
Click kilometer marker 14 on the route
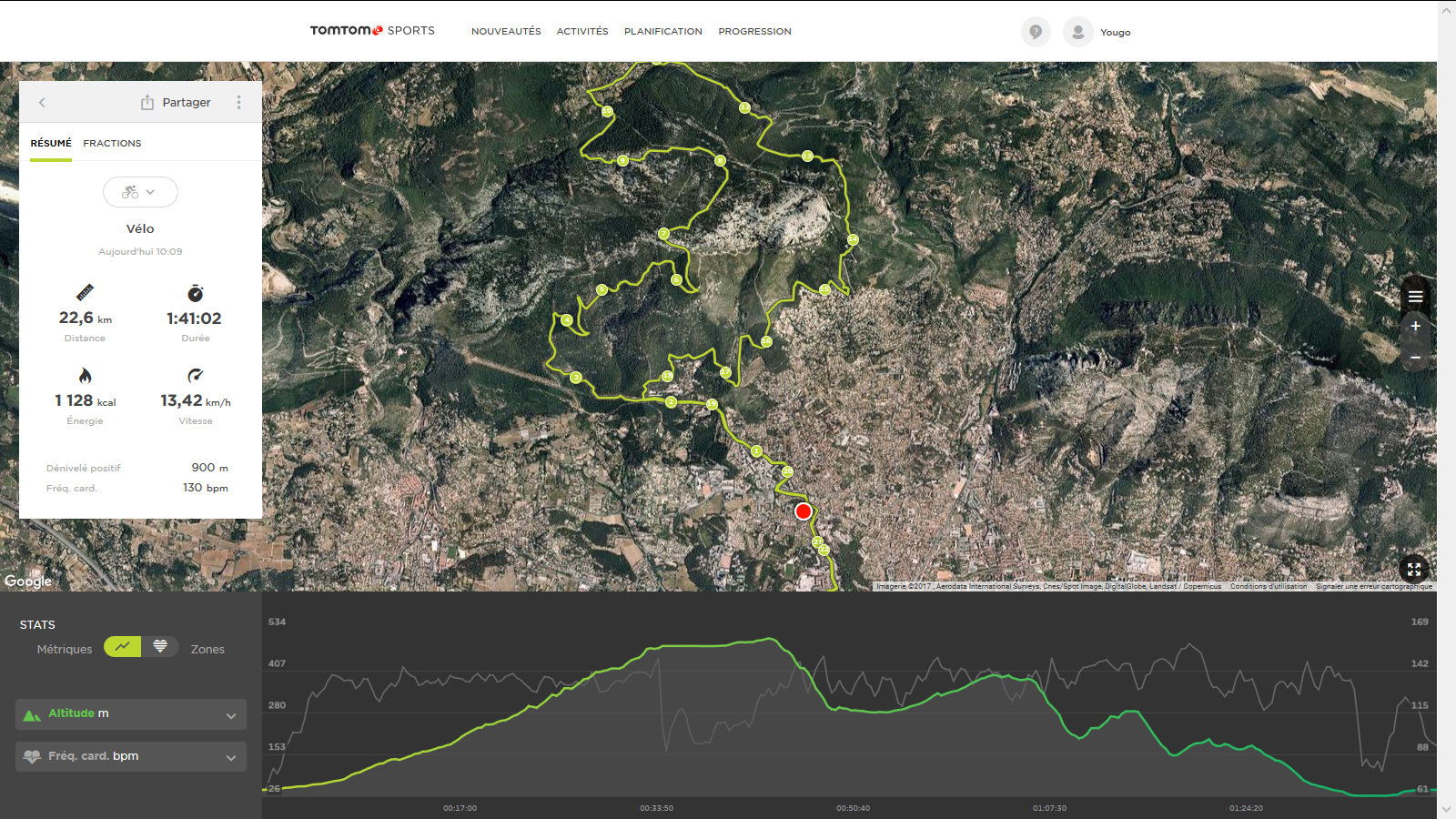point(853,239)
